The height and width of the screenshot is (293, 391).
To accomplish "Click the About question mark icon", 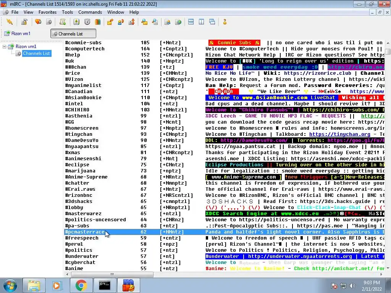I will (x=225, y=22).
